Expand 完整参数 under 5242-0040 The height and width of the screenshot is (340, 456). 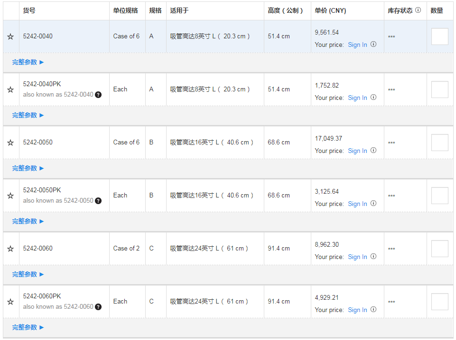pyautogui.click(x=28, y=62)
